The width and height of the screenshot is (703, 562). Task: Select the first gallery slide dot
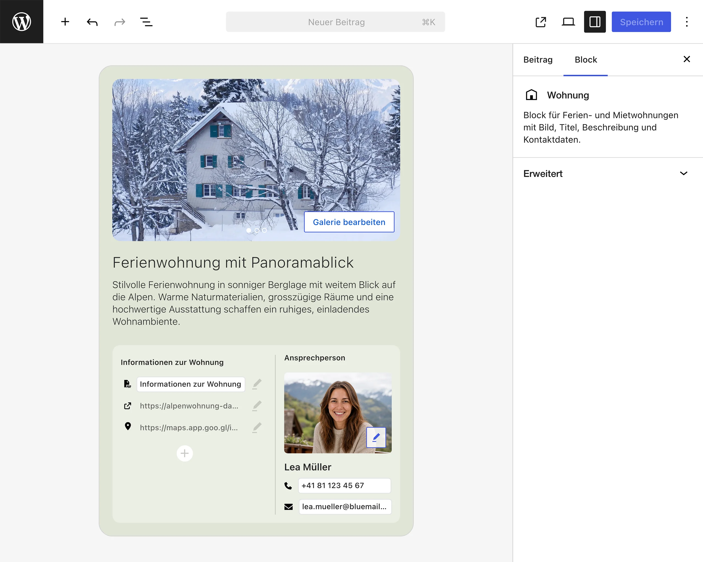[249, 230]
